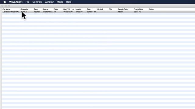
Task: Open the Controls menu
Action: pos(37,2)
